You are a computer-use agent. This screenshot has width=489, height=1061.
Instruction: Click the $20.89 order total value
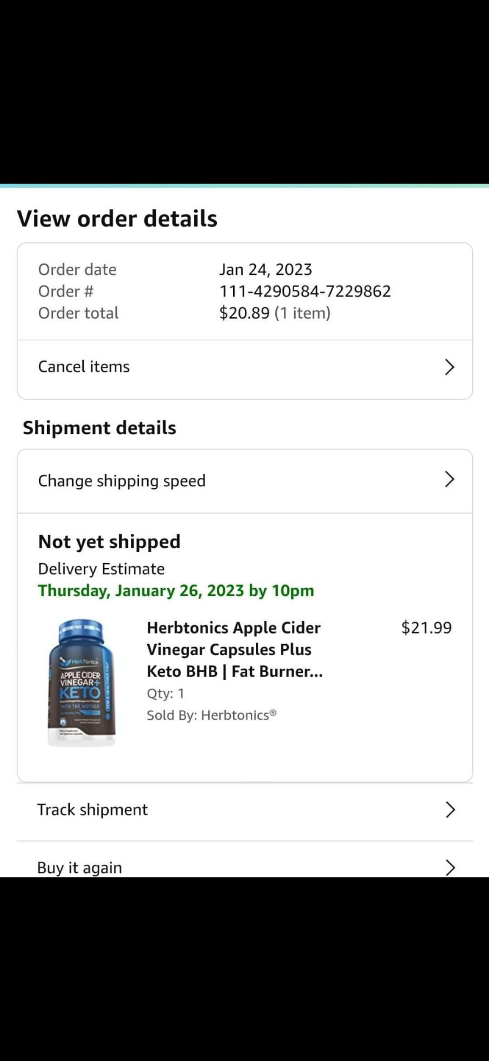pos(244,313)
